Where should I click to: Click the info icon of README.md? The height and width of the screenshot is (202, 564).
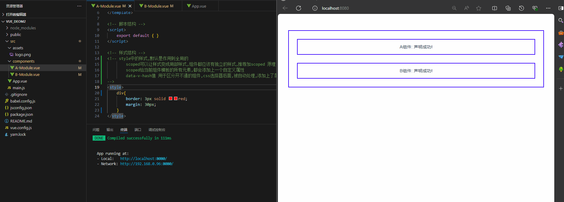(x=7, y=121)
